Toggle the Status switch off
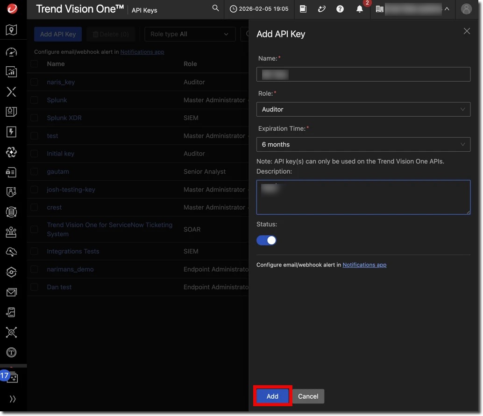 [x=266, y=240]
